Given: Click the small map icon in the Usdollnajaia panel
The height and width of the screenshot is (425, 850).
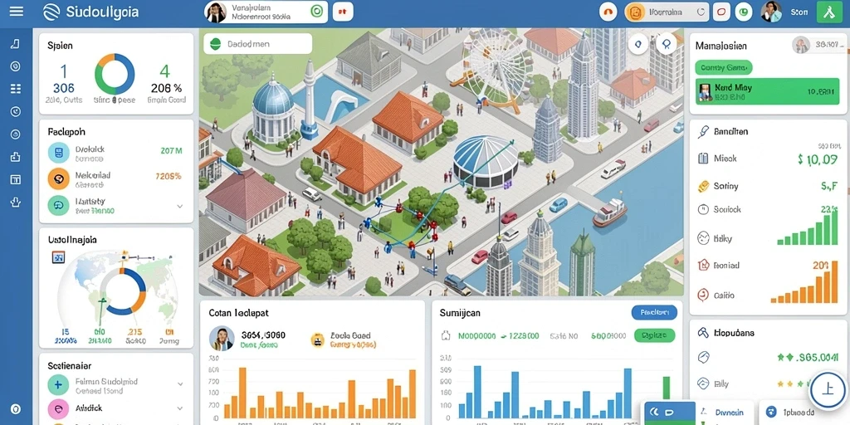Looking at the screenshot, I should [58, 257].
